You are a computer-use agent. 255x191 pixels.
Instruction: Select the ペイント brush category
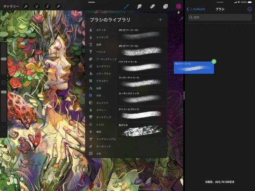point(101,52)
